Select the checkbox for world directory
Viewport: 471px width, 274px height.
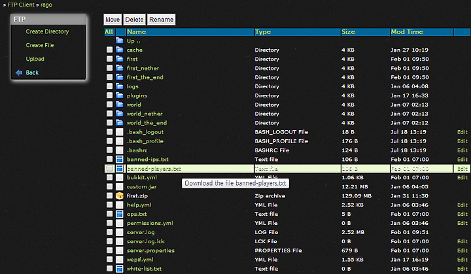coord(110,104)
